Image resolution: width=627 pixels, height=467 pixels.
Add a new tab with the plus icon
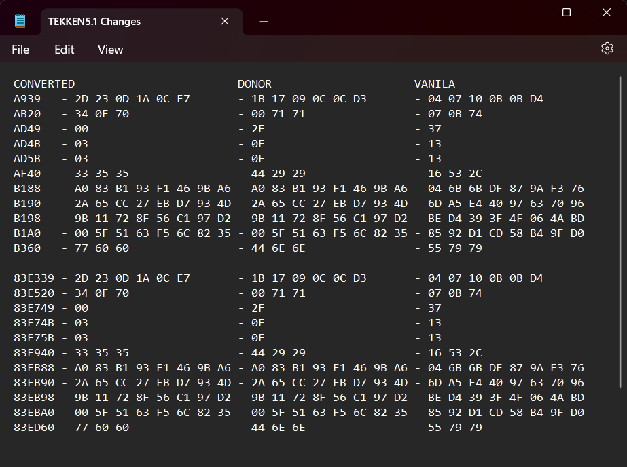264,22
